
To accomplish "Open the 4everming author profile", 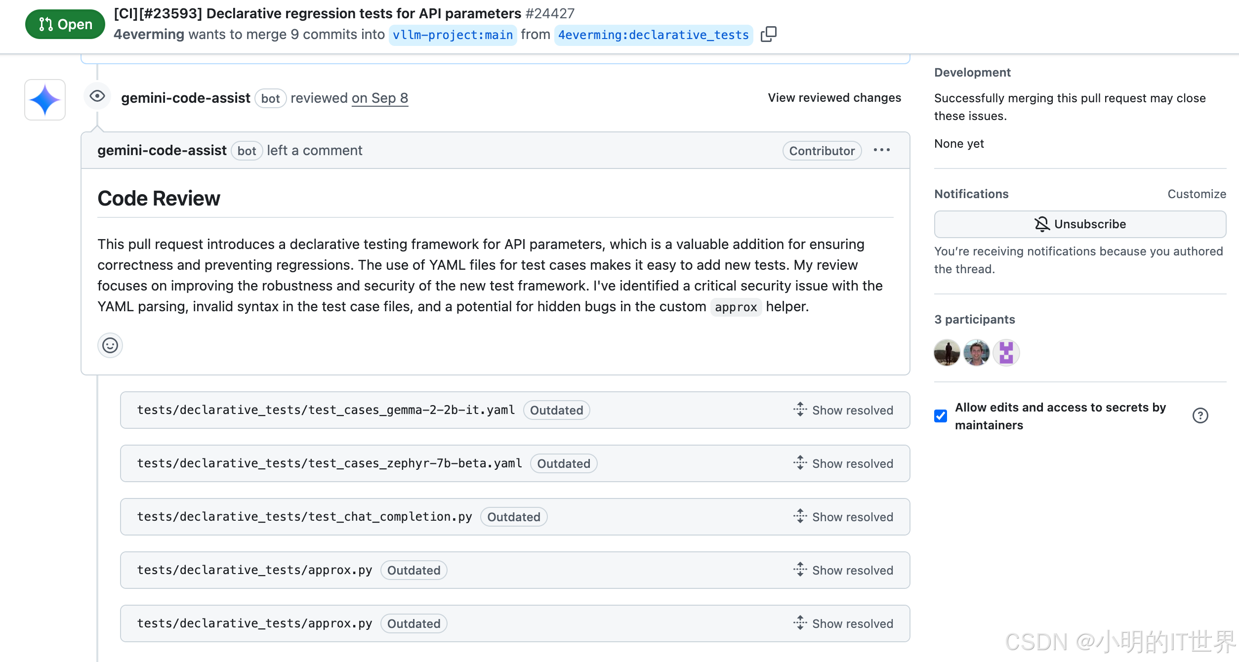I will point(149,35).
